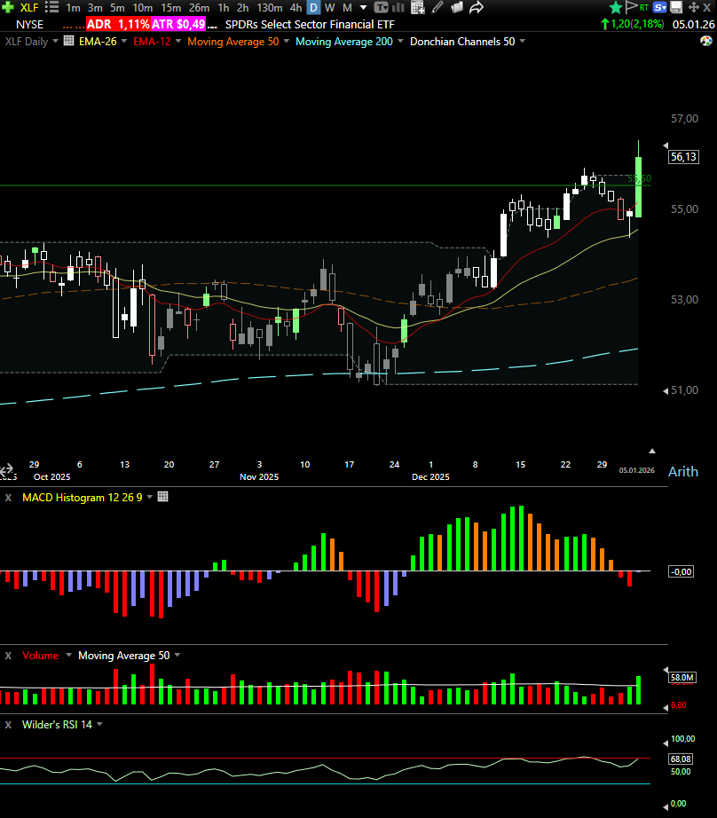
Task: Select the 10m timeframe
Action: pyautogui.click(x=143, y=8)
